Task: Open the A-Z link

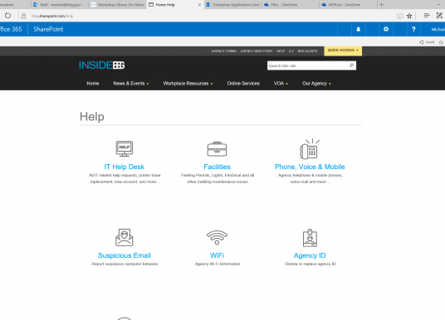Action: [x=291, y=51]
